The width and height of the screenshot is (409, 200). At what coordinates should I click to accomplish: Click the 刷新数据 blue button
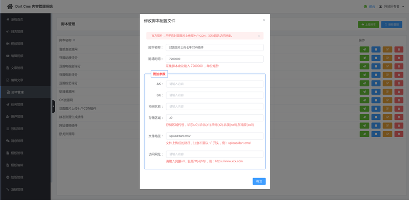[392, 24]
